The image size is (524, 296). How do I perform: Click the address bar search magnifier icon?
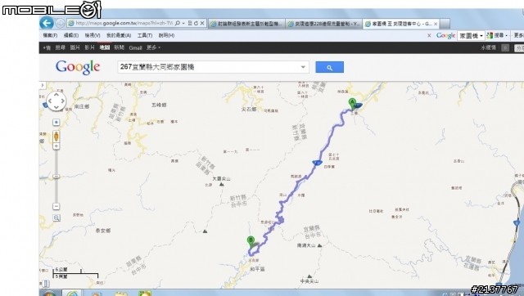(178, 23)
